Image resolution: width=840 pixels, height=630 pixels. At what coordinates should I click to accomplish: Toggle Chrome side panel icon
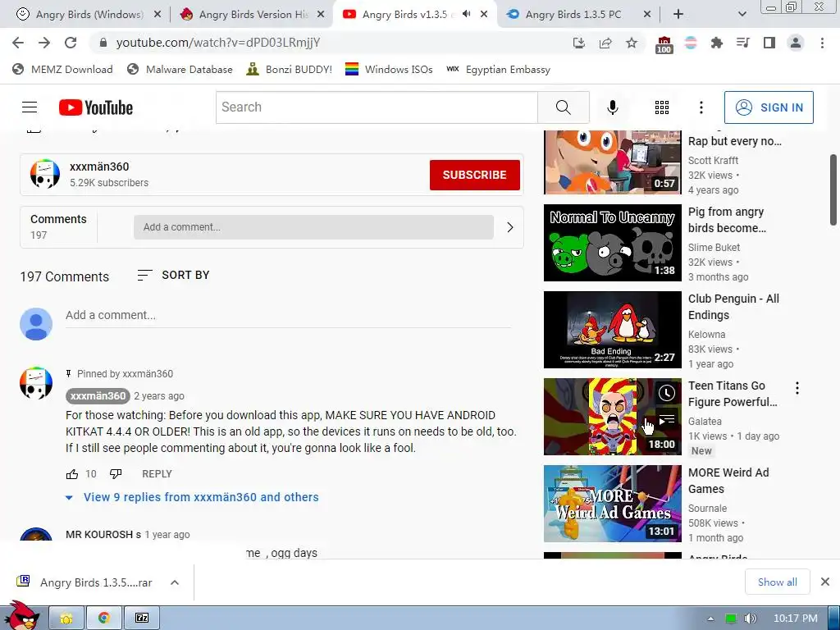pyautogui.click(x=769, y=43)
